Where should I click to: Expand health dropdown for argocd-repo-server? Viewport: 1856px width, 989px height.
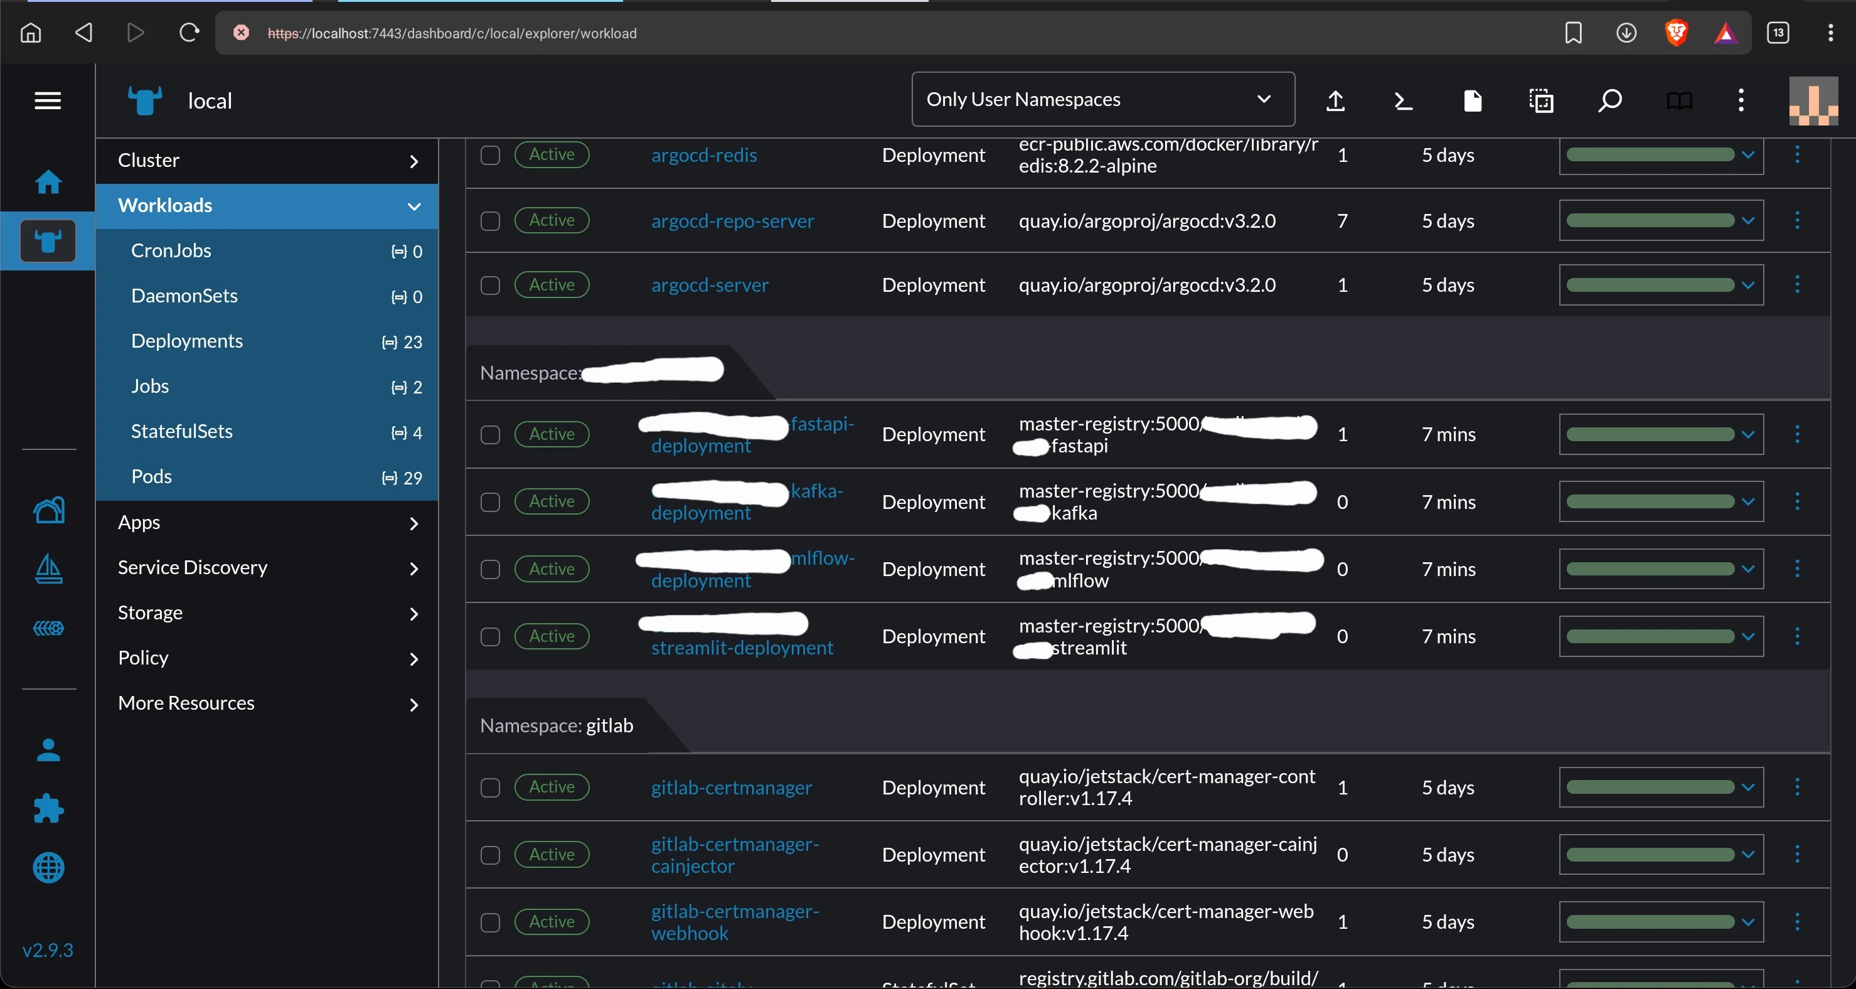1748,220
